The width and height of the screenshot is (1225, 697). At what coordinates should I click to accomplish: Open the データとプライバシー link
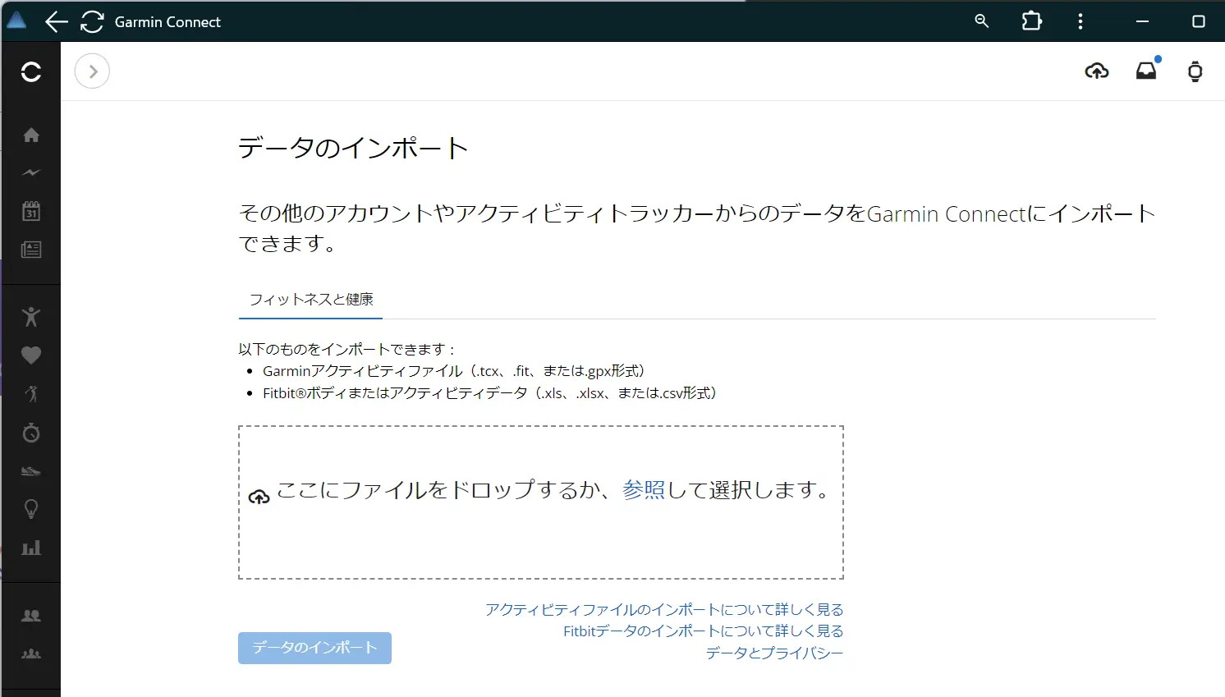(x=774, y=653)
